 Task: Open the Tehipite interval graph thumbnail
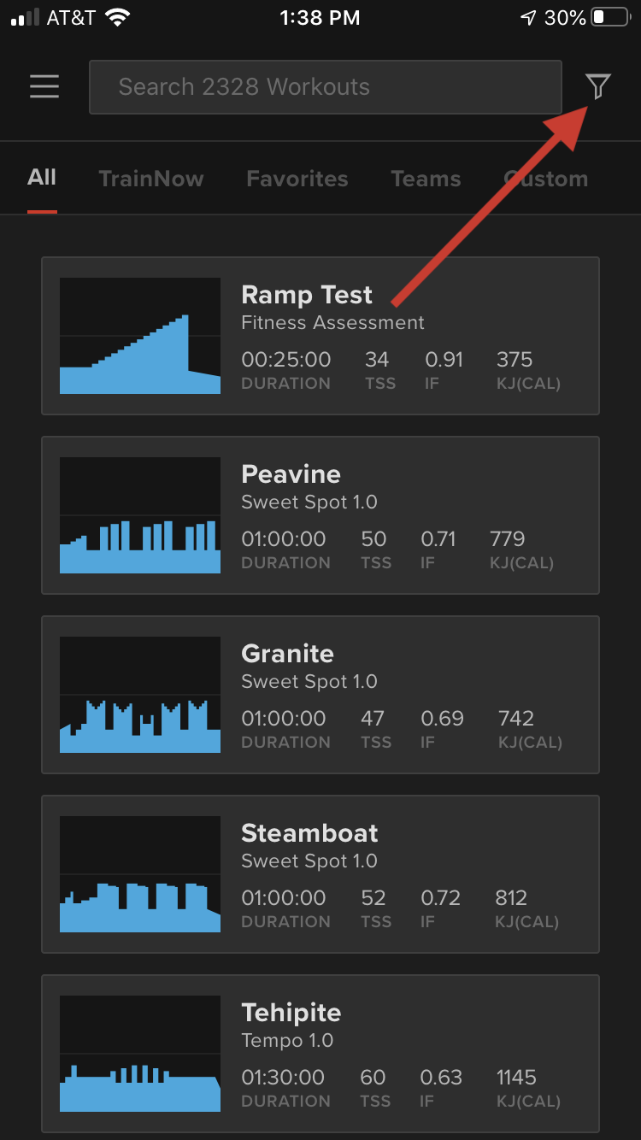pos(140,1054)
